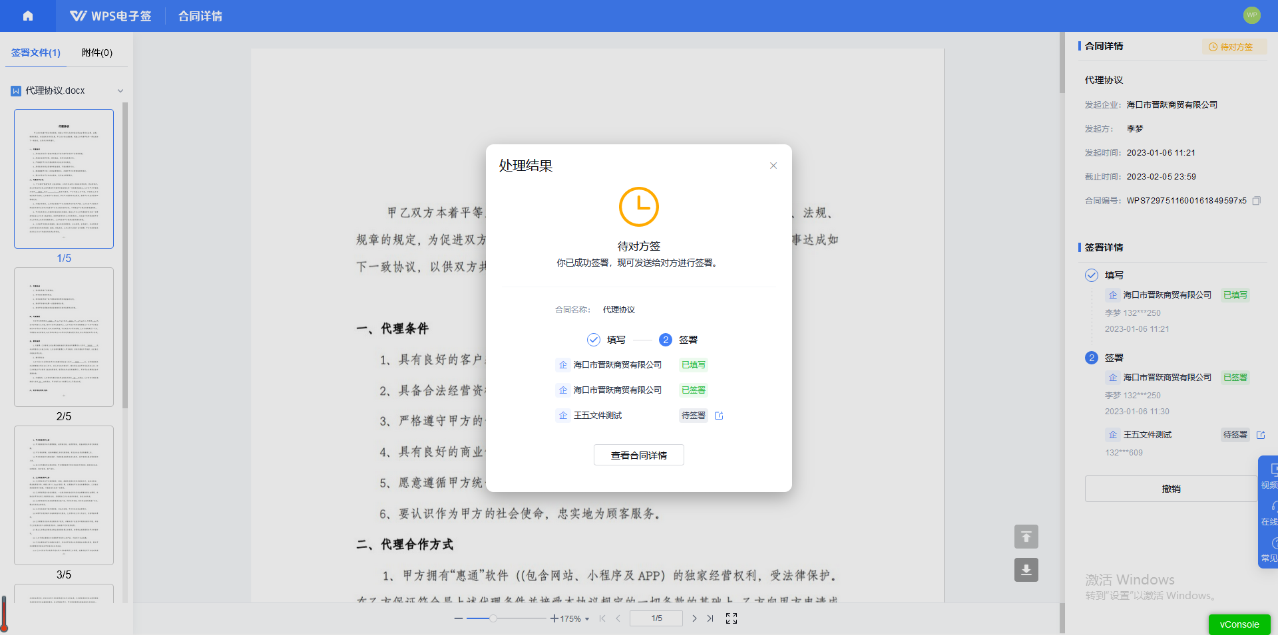Switch to the 附件(0) tab
The image size is (1278, 635).
pos(97,53)
